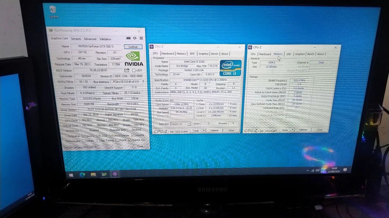This screenshot has width=389, height=218.
Task: Click the DRAM Frequency value in CPU-Z
Action: [299, 81]
